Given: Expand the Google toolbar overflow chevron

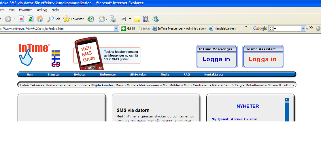Looking at the screenshot, I should coord(311,27).
